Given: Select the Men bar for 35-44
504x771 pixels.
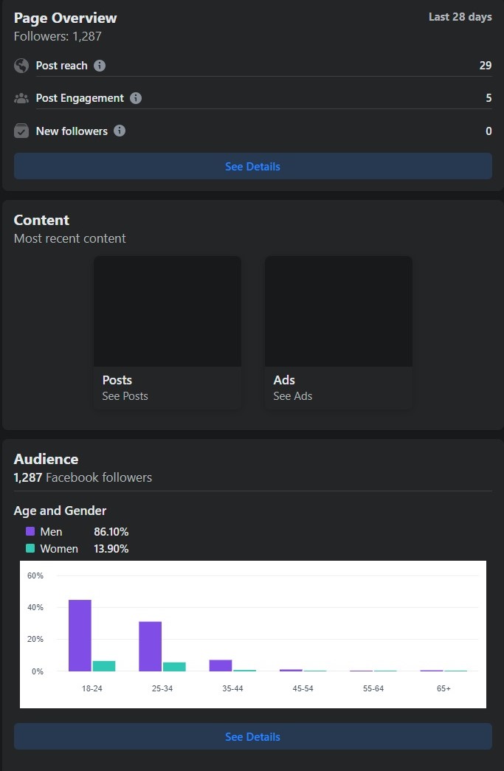Looking at the screenshot, I should click(x=221, y=665).
